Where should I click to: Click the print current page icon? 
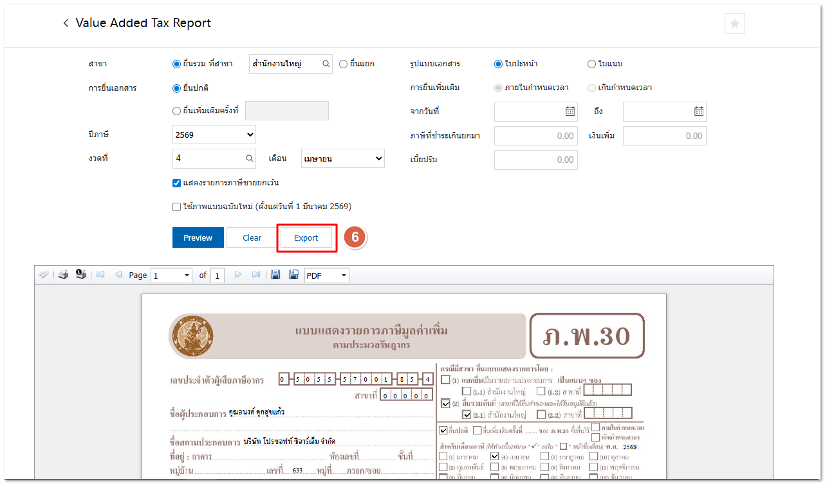81,275
